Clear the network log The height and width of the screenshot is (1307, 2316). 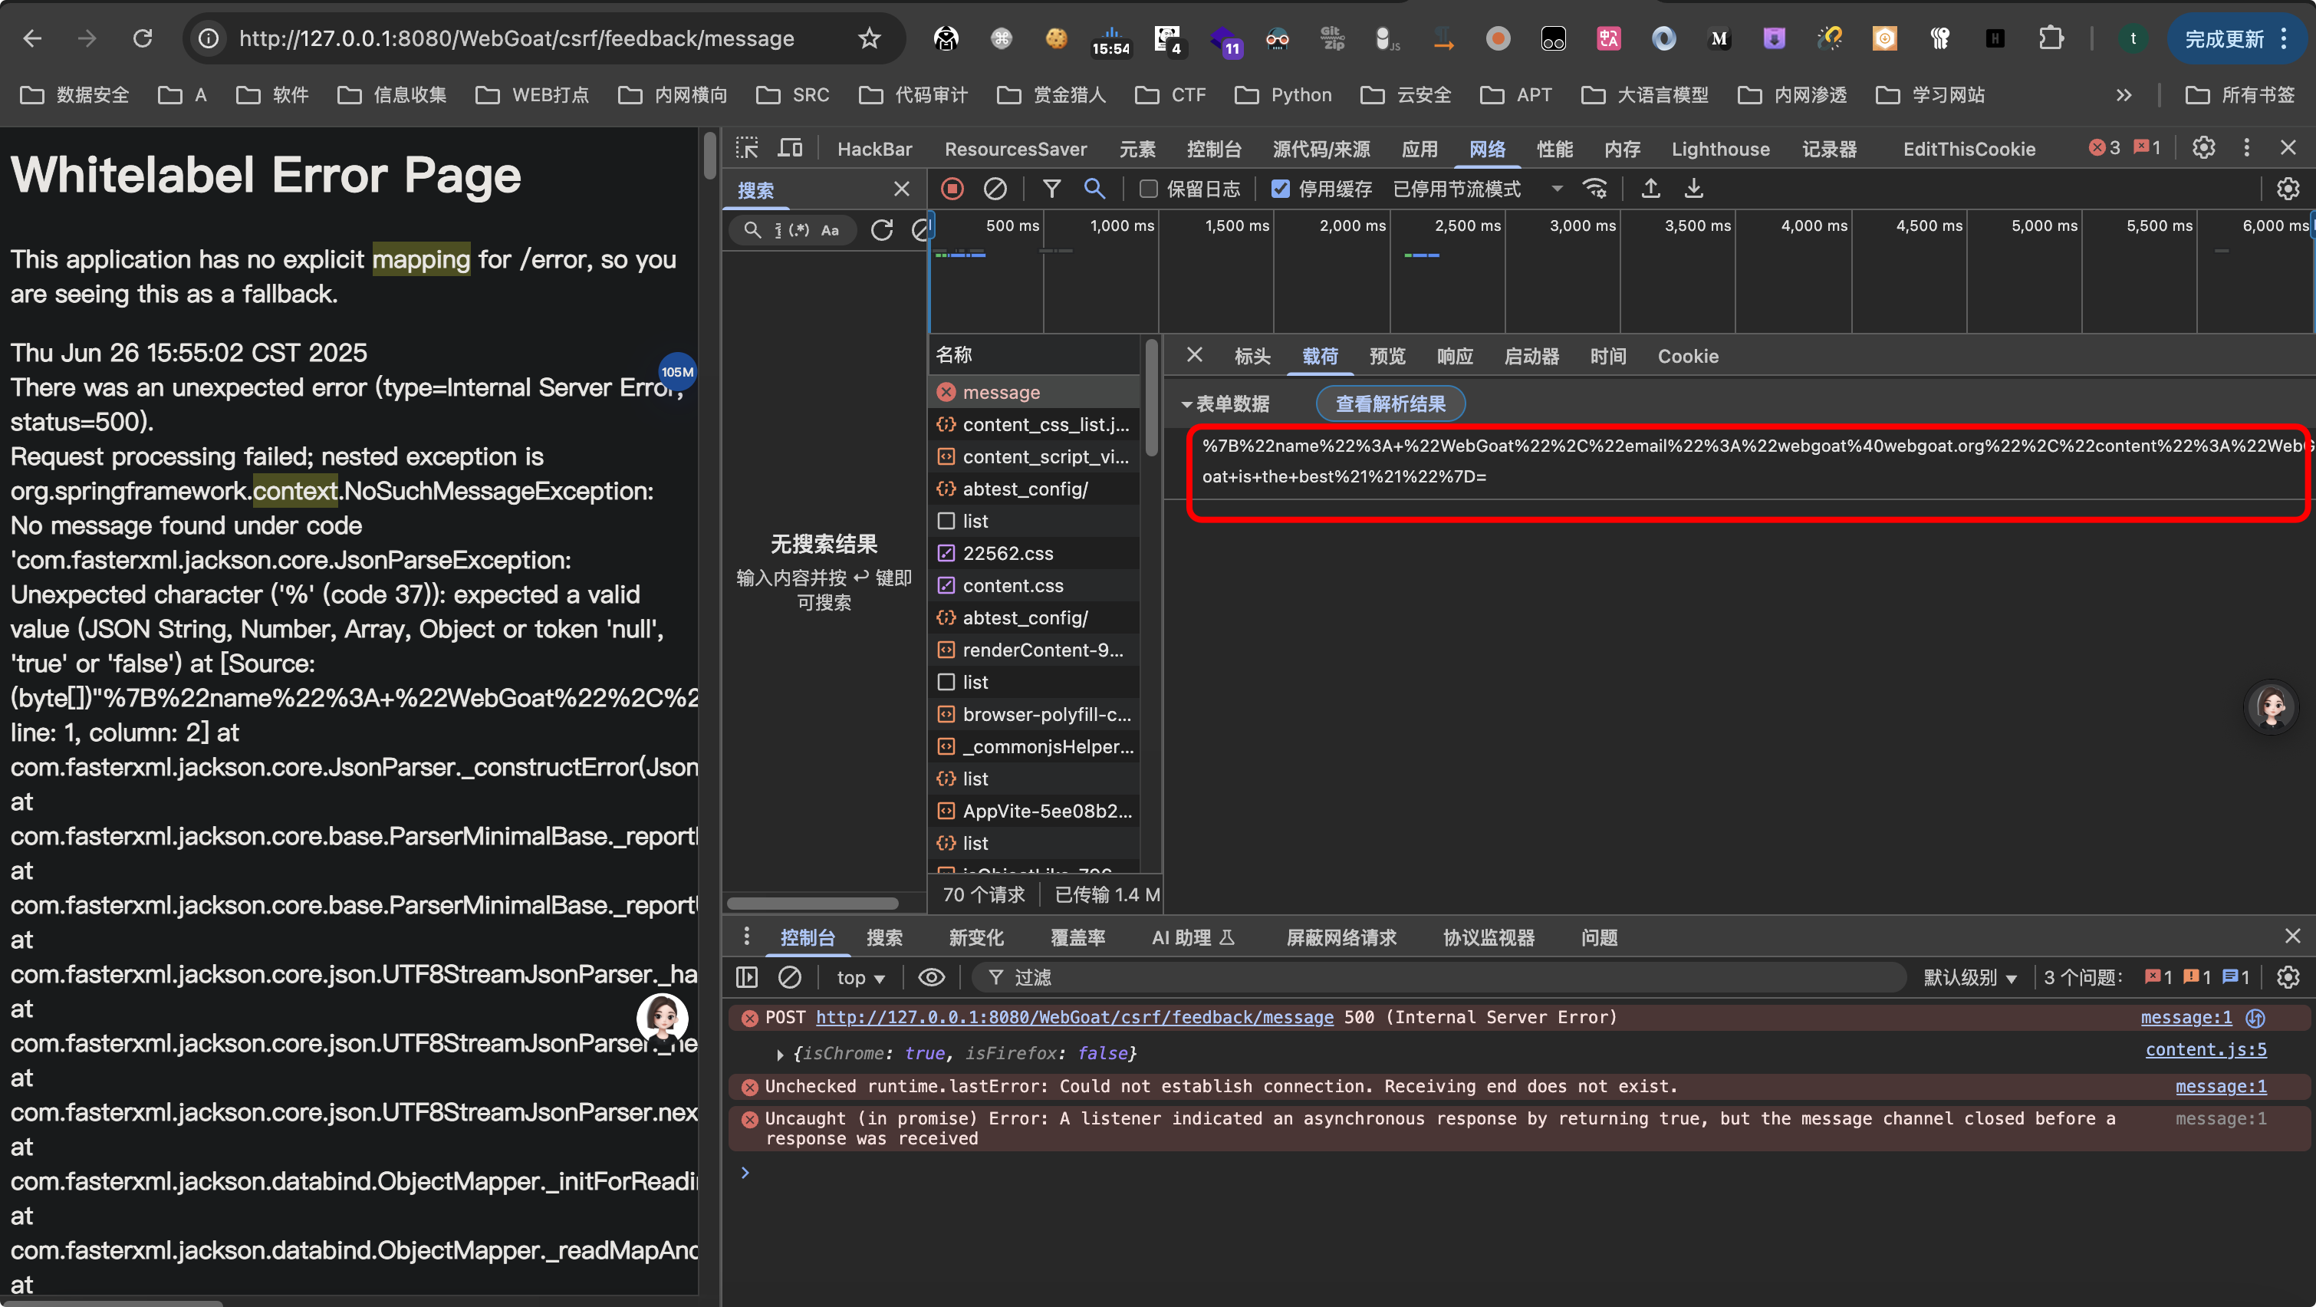(995, 189)
